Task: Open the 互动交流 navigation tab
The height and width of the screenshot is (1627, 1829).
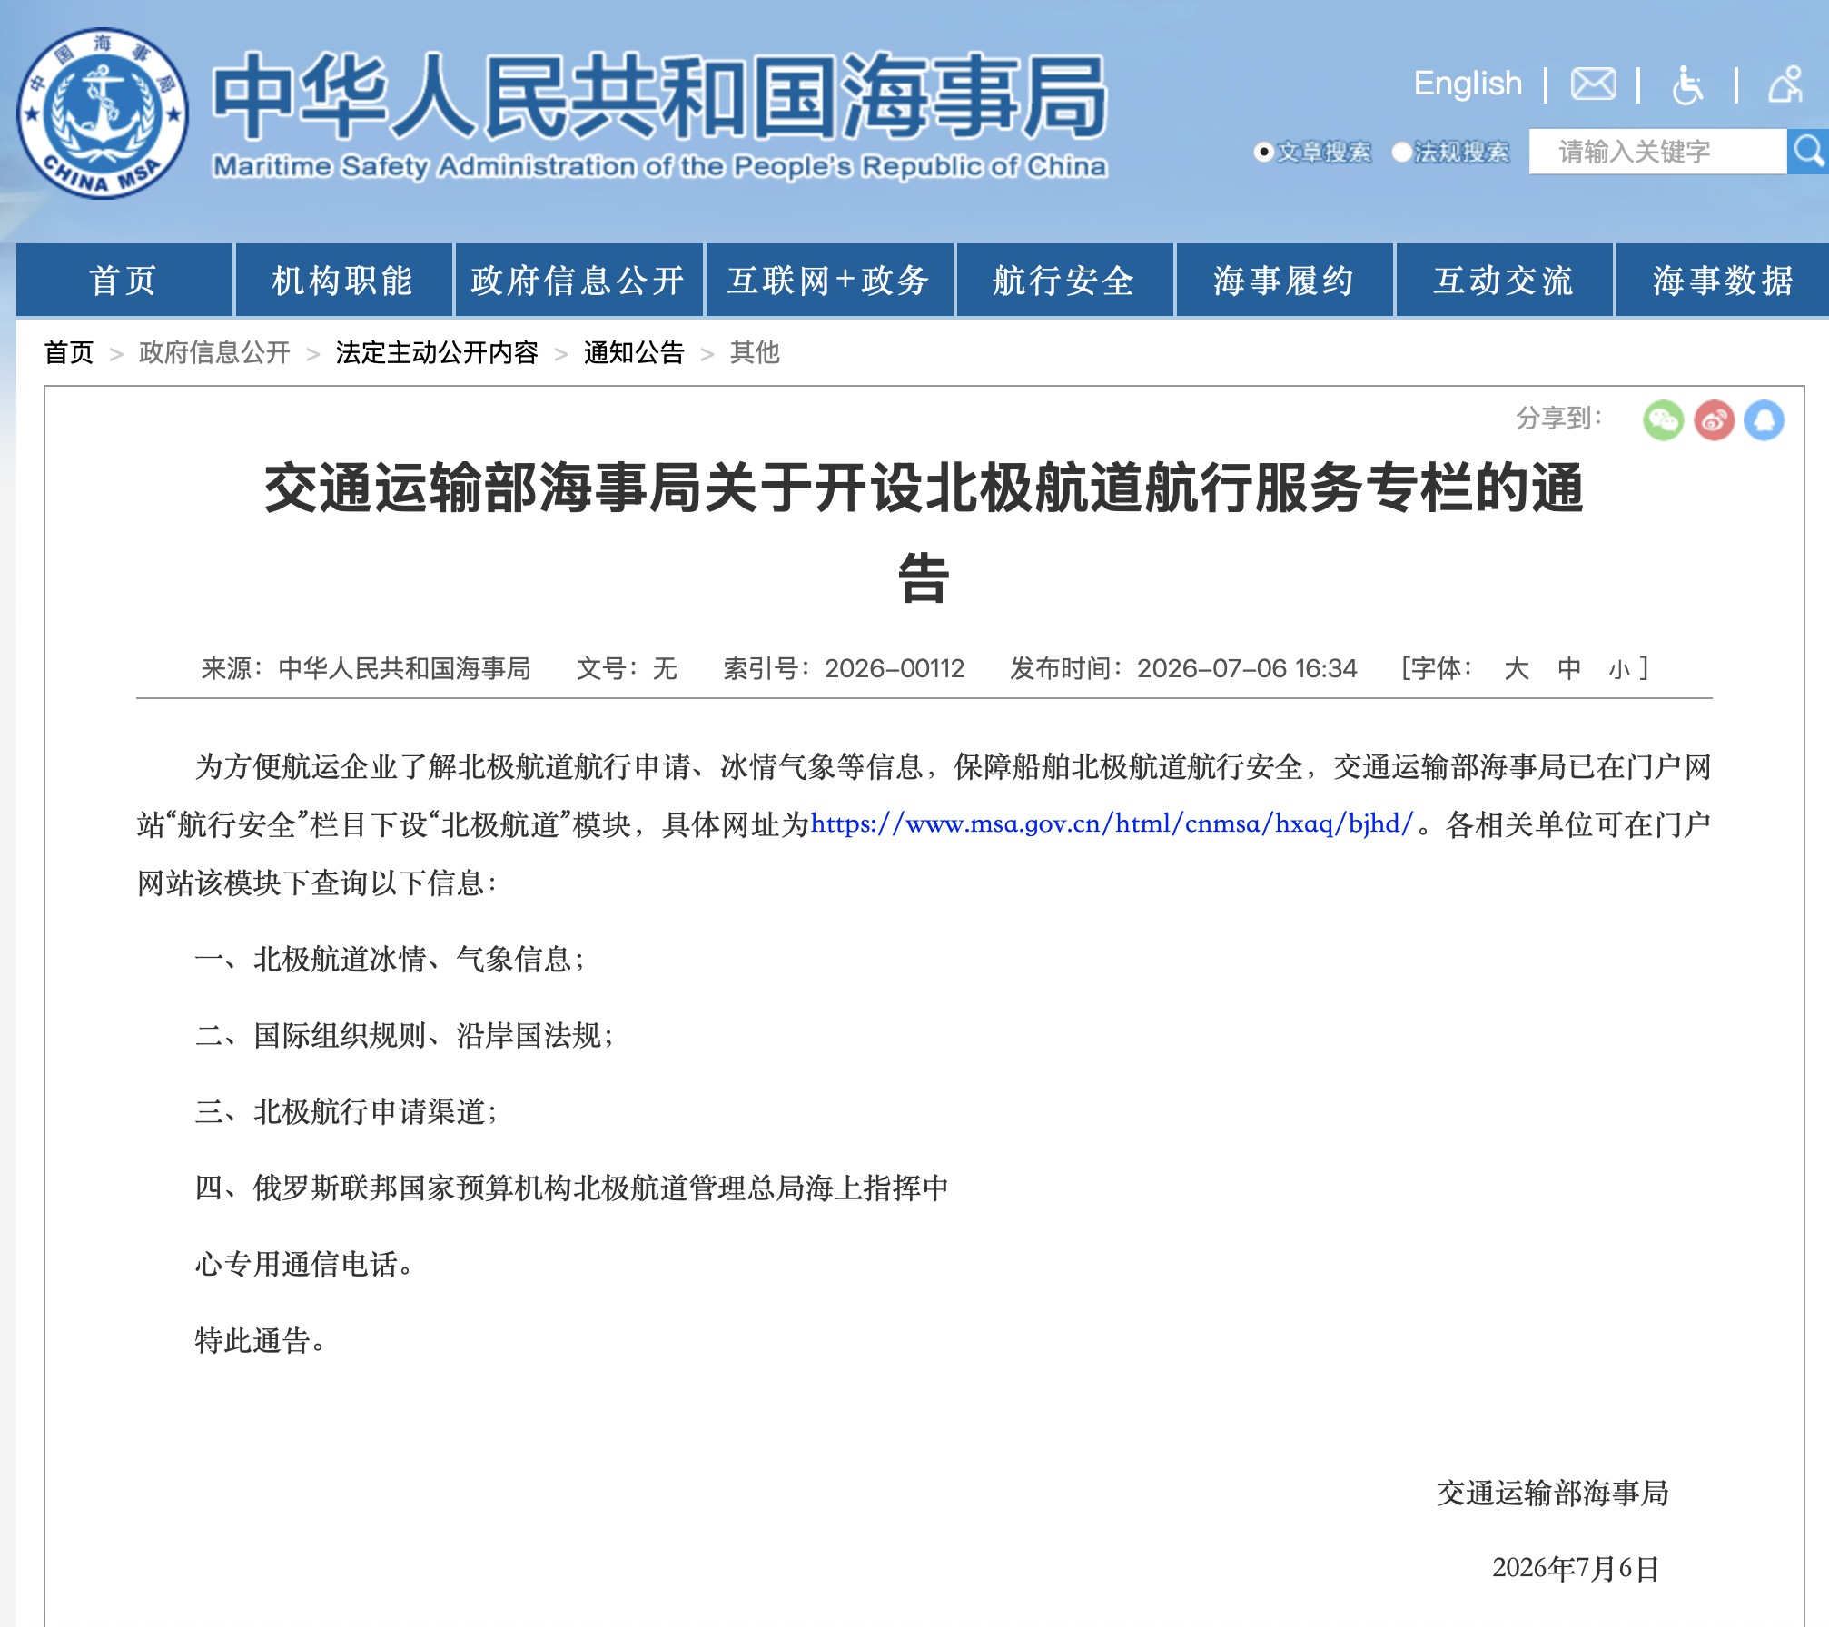Action: (1504, 280)
